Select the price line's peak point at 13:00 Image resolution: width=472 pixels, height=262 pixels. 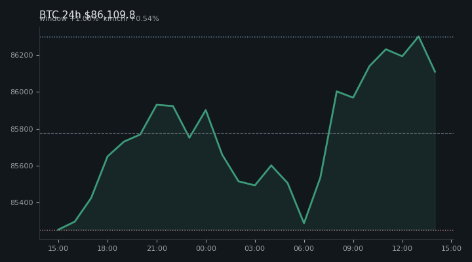418,37
